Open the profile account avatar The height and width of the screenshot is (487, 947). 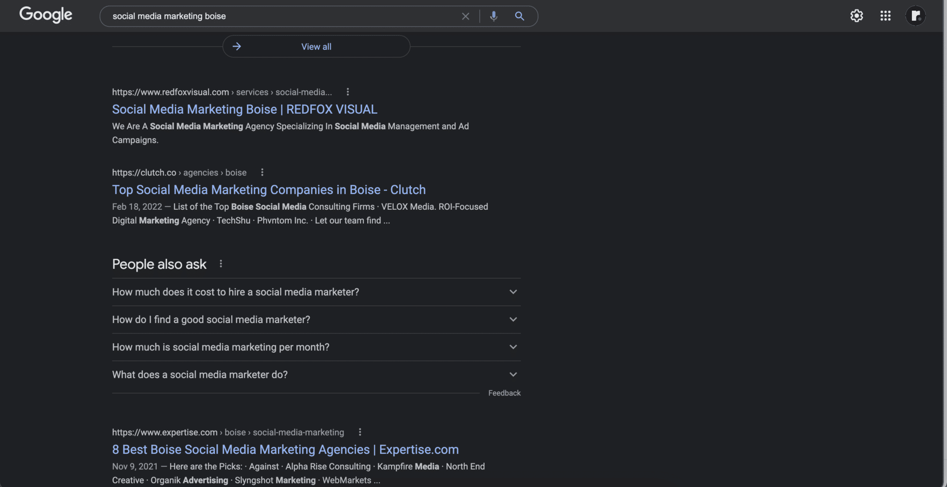point(915,15)
